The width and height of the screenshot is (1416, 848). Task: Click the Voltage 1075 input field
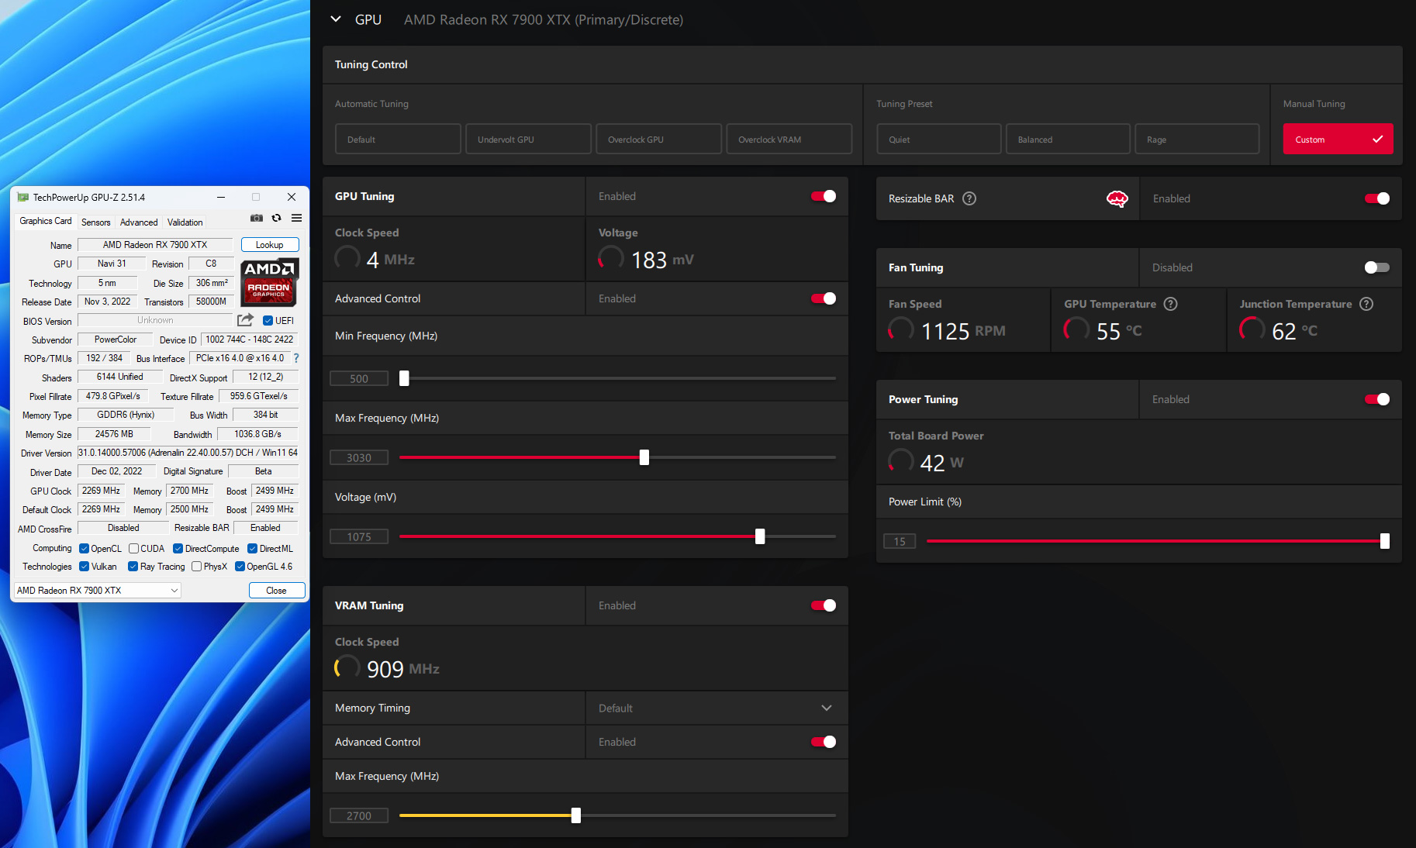[359, 536]
